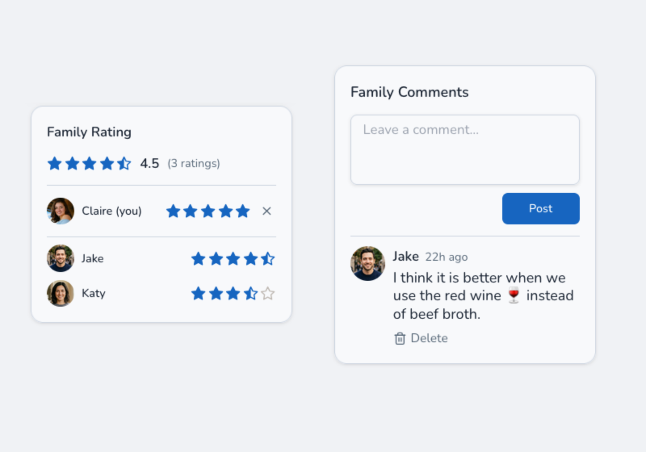Click the Family Rating heading
646x452 pixels.
89,132
